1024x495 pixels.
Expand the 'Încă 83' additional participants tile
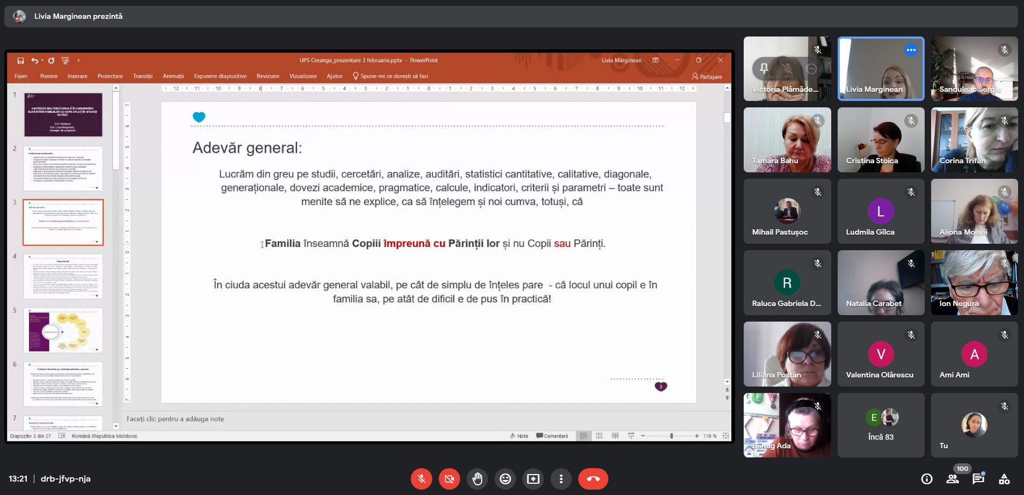point(881,425)
